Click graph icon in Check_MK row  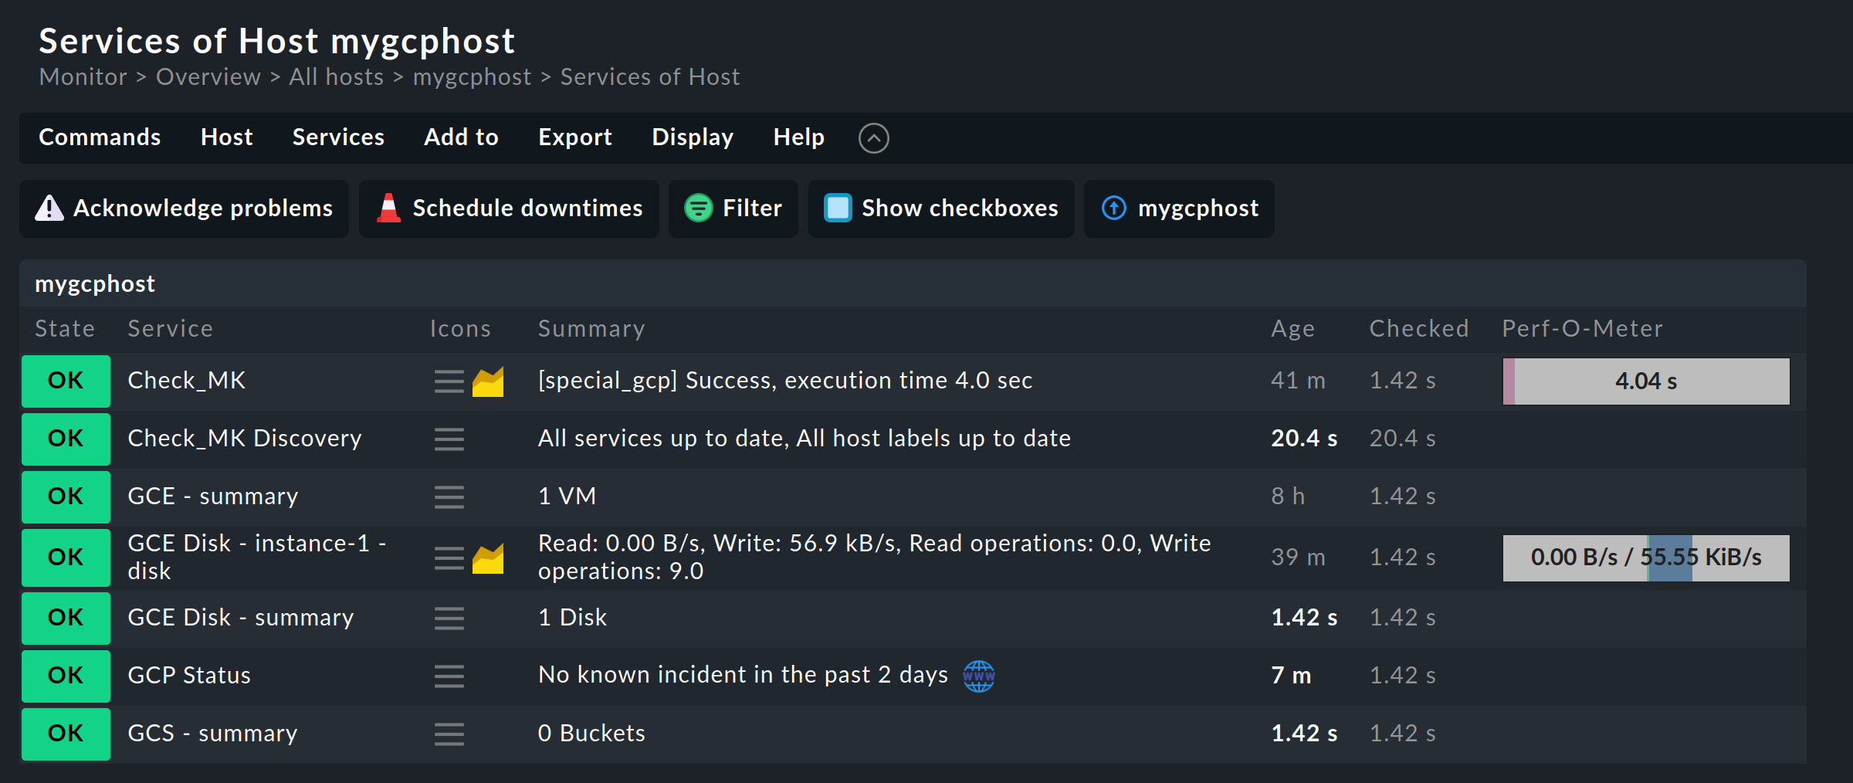488,381
